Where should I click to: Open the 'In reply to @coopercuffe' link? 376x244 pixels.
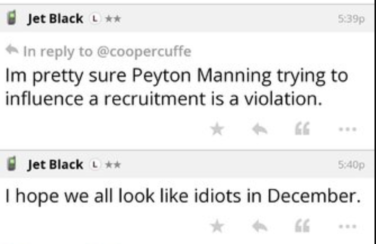(x=107, y=51)
